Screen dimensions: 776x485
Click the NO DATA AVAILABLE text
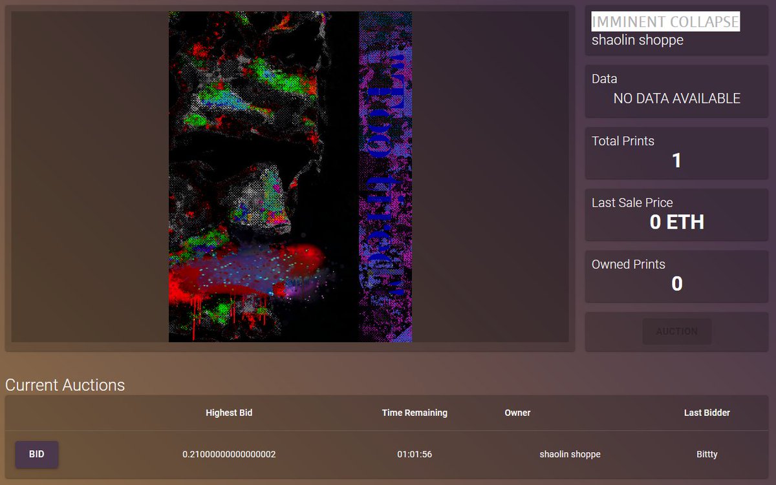coord(677,99)
